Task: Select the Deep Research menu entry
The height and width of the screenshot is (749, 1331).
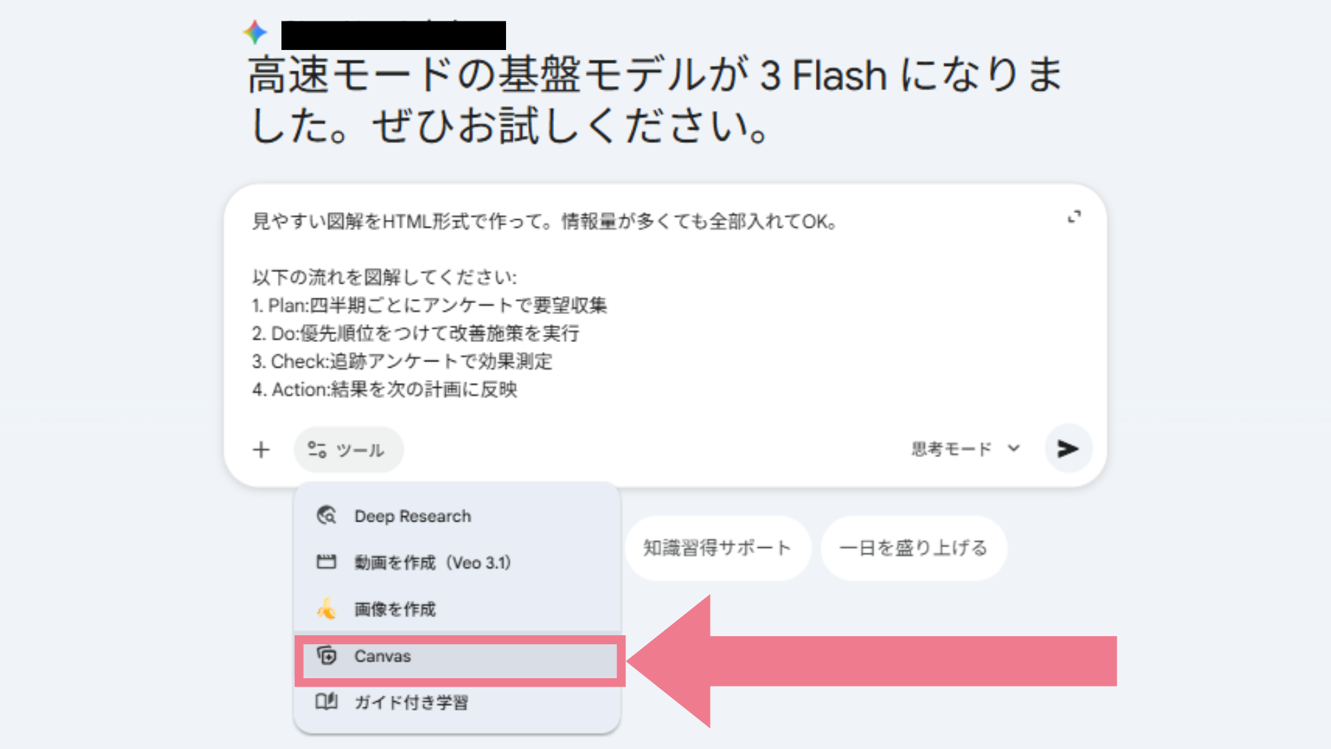Action: pos(412,516)
